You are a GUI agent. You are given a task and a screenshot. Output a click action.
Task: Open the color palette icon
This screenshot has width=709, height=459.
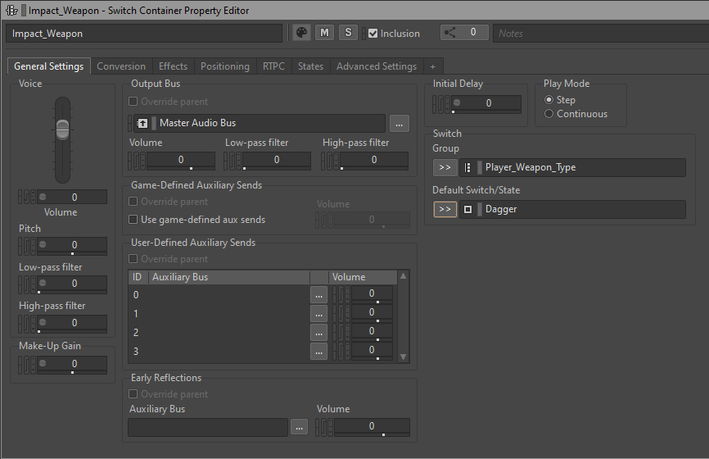(301, 33)
